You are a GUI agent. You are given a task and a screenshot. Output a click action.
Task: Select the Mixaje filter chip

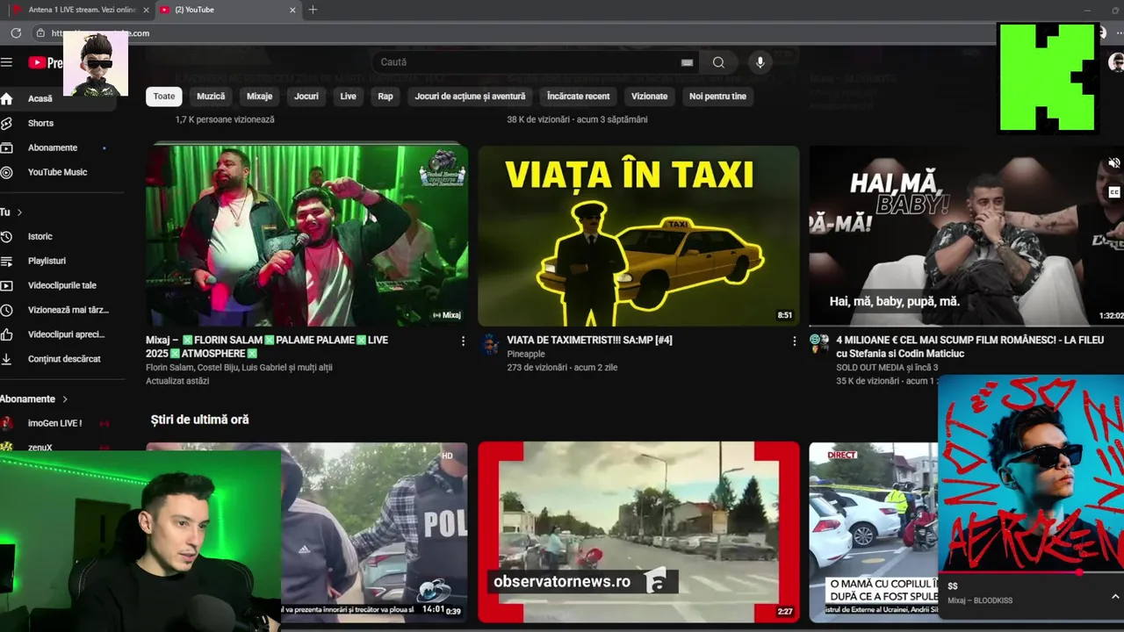pyautogui.click(x=260, y=97)
